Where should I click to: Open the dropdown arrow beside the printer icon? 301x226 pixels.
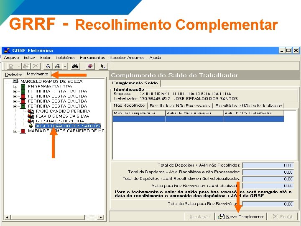pos(65,67)
